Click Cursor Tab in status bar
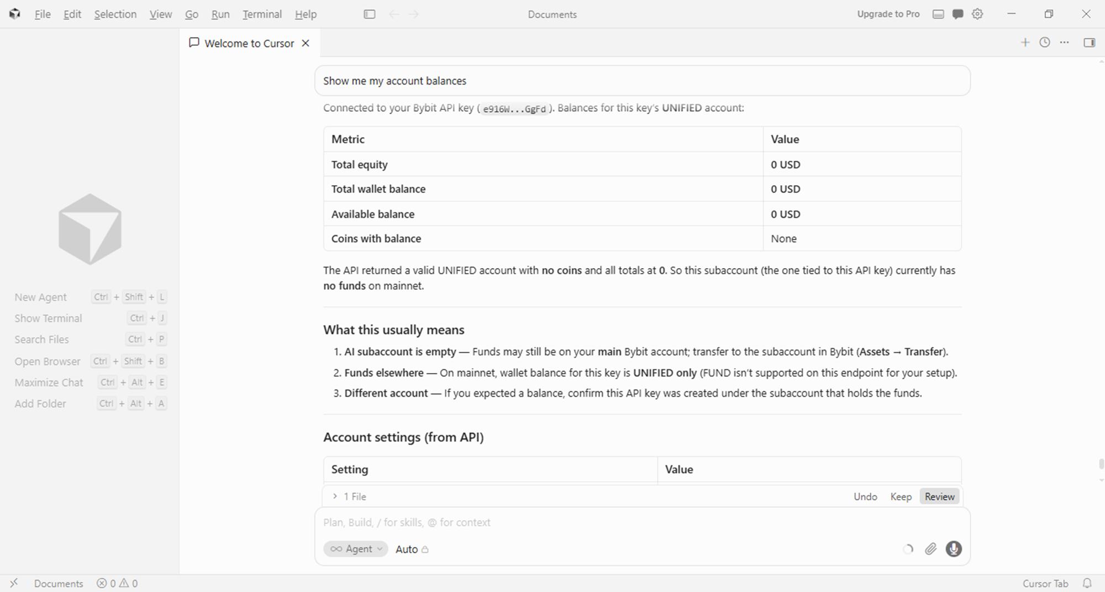1105x592 pixels. click(1045, 583)
